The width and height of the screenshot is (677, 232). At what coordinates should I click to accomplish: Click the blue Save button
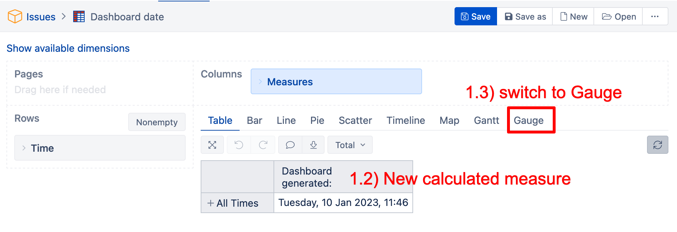pyautogui.click(x=476, y=16)
